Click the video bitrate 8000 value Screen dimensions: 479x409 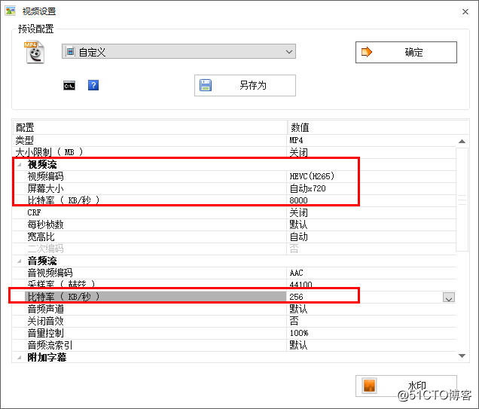click(298, 200)
